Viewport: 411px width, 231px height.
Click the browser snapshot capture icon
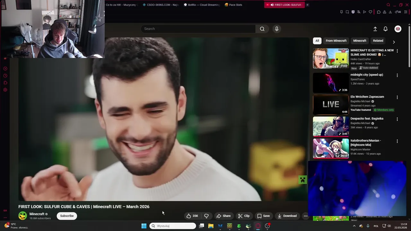[x=347, y=12]
